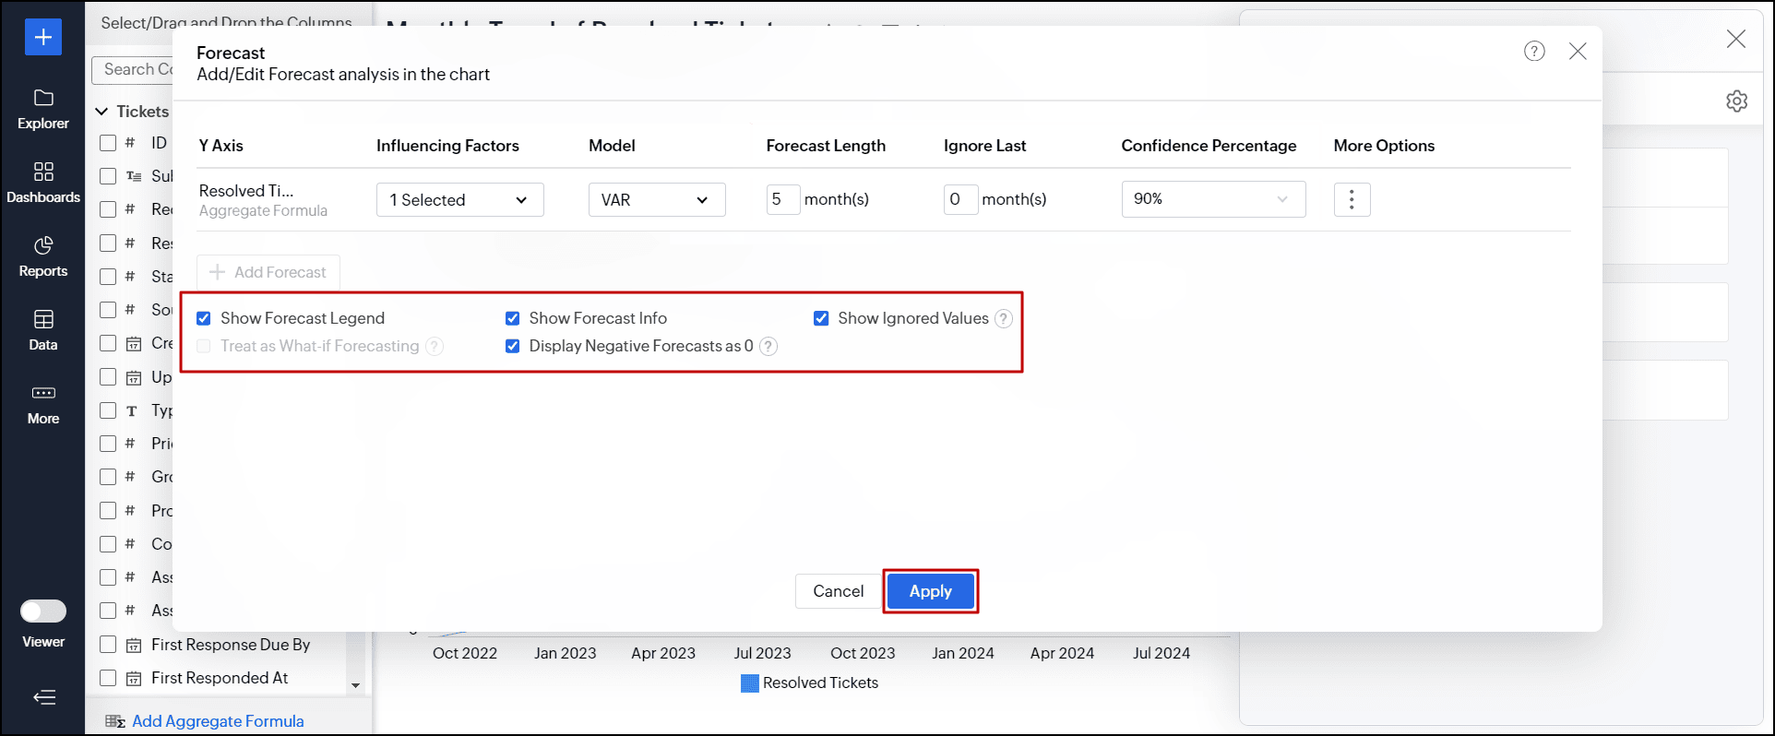Open Reports from the sidebar
This screenshot has width=1775, height=736.
click(43, 246)
